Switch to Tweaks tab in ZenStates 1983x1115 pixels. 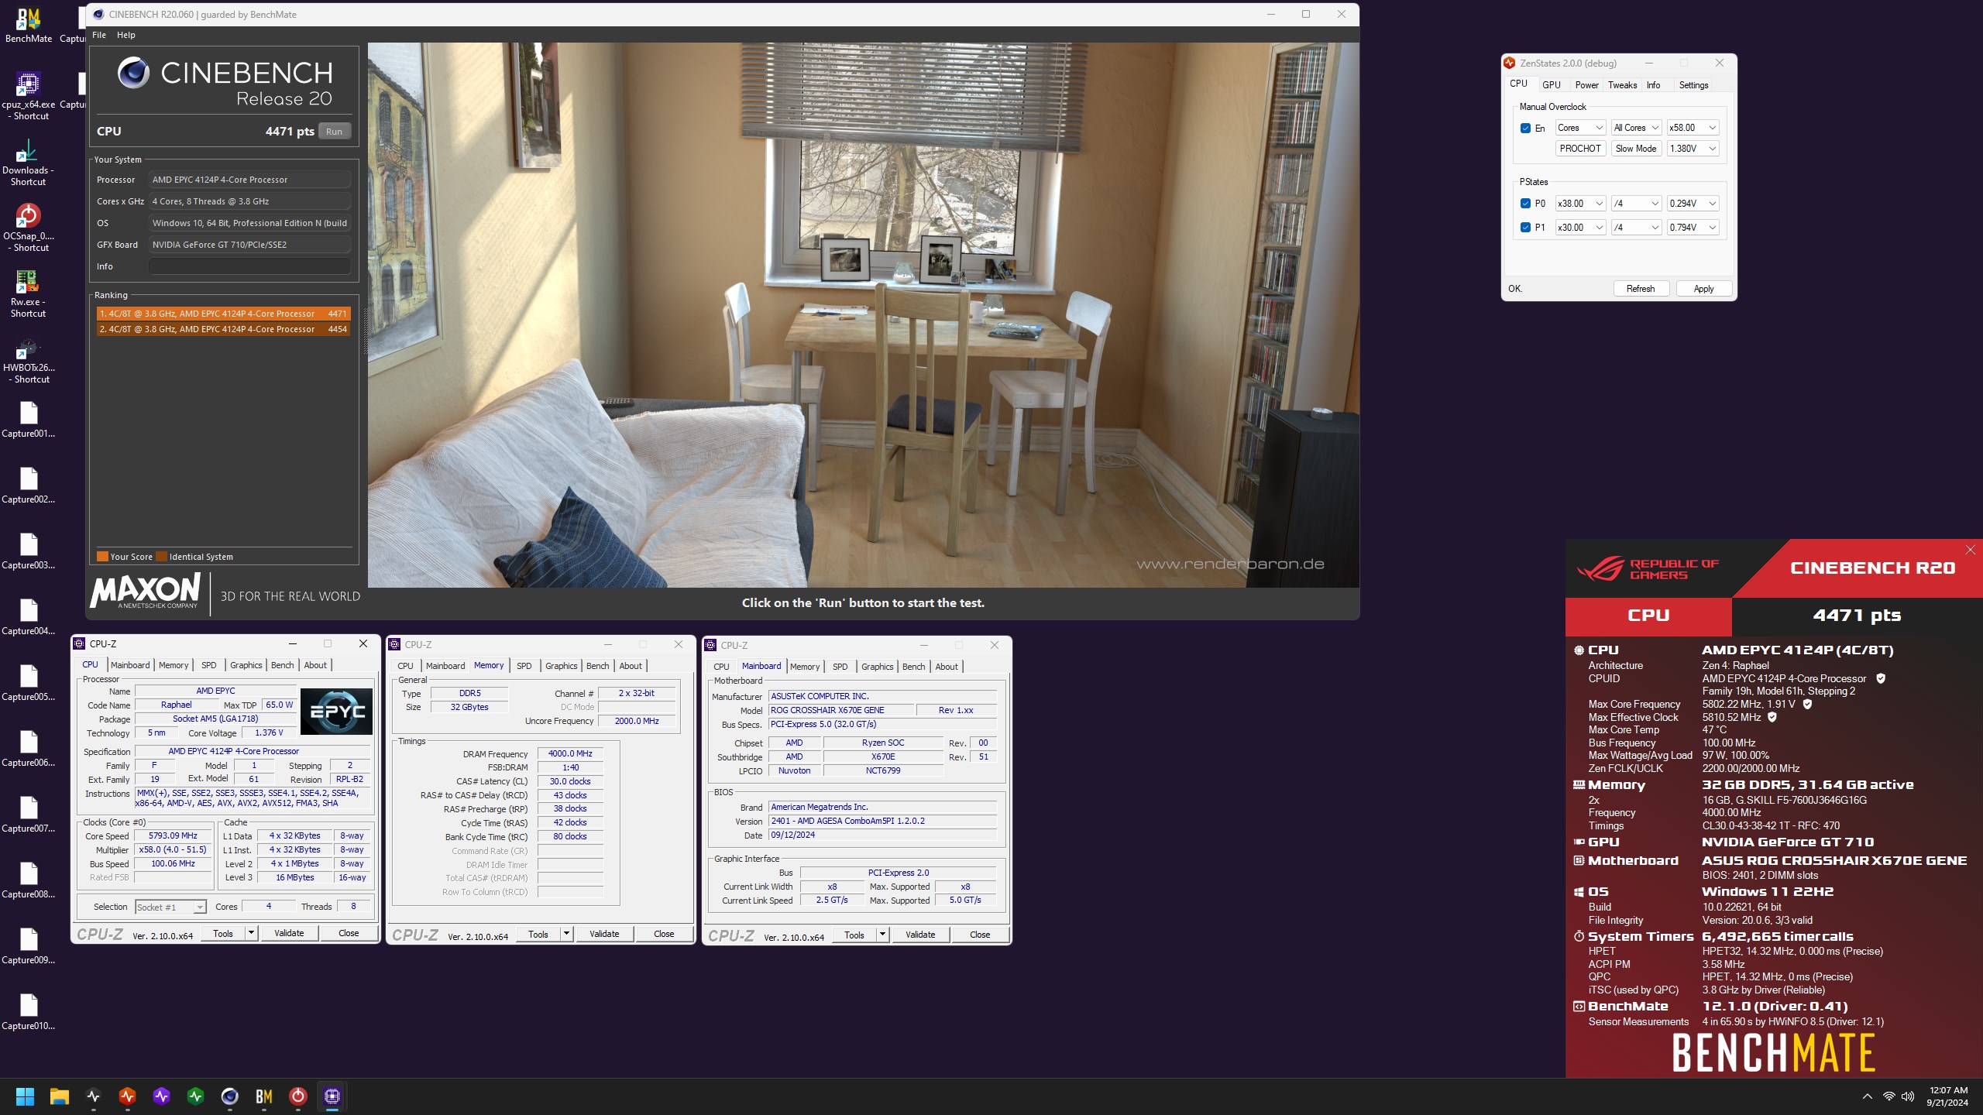point(1622,85)
